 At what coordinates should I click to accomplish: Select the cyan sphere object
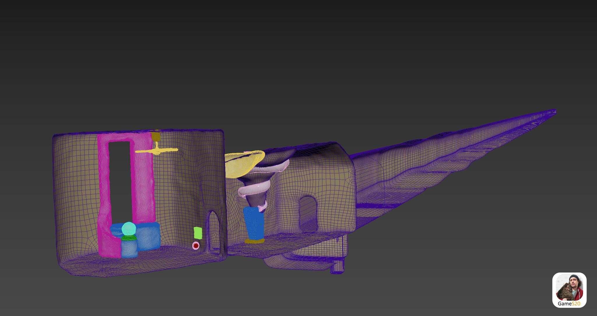[x=129, y=229]
